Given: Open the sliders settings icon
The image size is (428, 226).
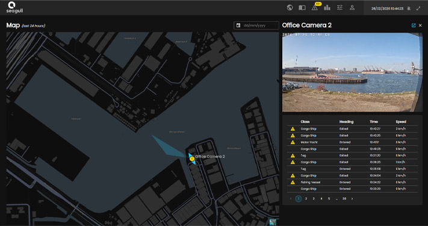Looking at the screenshot, I should [340, 8].
